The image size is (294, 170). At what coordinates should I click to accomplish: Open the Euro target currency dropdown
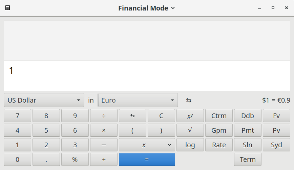[x=138, y=100]
